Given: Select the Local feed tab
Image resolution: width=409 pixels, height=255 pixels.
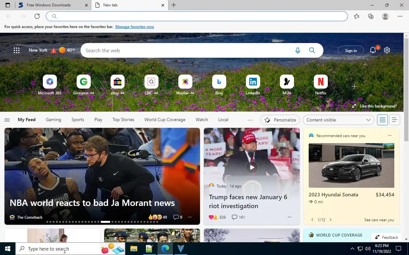Looking at the screenshot, I should tap(223, 120).
